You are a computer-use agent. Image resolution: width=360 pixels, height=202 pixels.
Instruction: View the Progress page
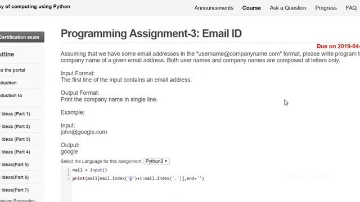326,8
